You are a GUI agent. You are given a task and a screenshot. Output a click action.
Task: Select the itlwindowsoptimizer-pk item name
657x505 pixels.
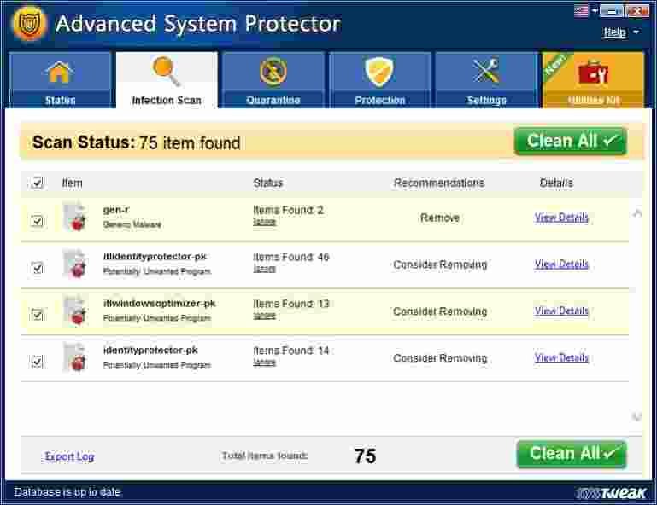pos(159,304)
